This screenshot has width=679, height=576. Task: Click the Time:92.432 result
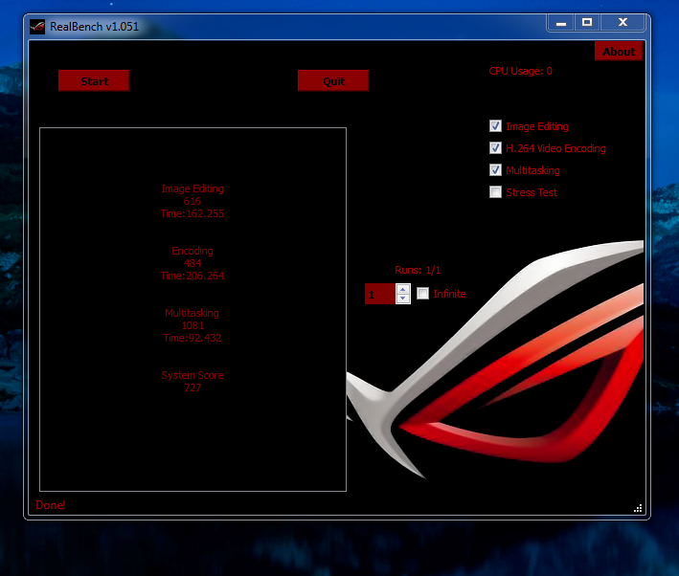[192, 338]
